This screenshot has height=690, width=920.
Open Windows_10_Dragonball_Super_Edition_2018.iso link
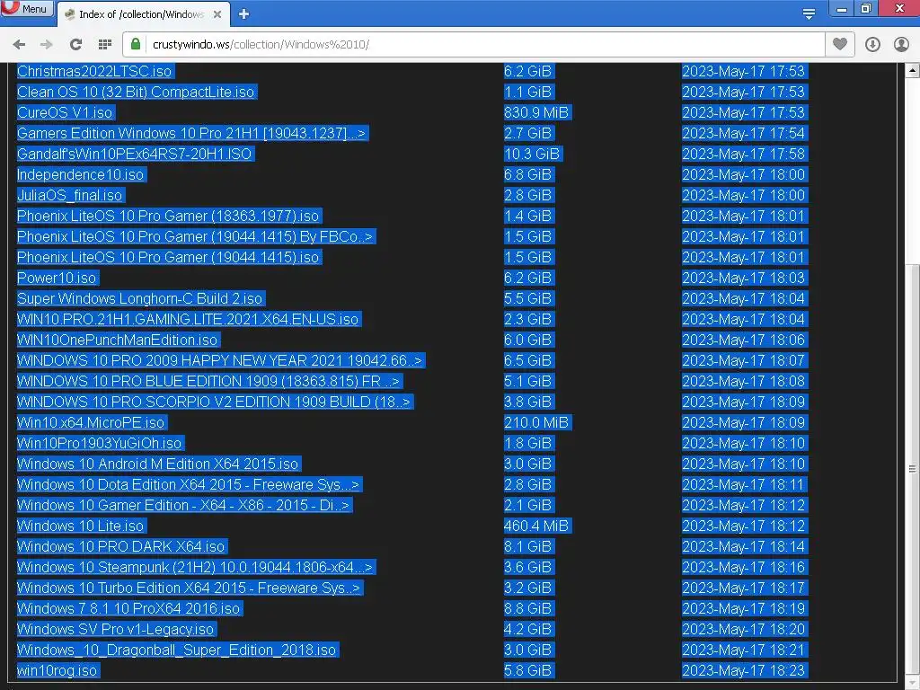(177, 650)
